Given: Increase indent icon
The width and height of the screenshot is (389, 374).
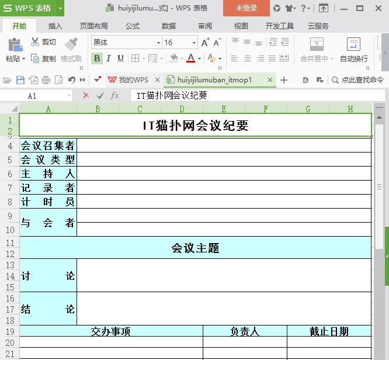Looking at the screenshot, I should pyautogui.click(x=284, y=42).
